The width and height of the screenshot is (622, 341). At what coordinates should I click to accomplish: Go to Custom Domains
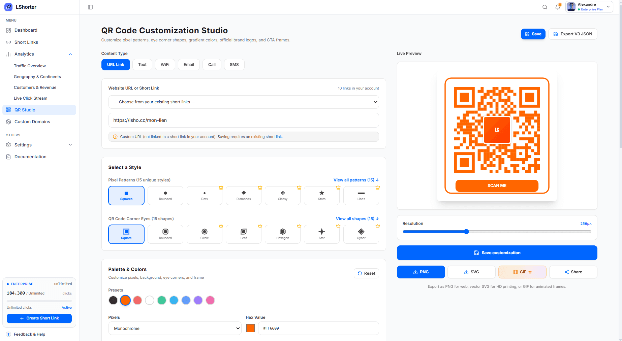click(x=39, y=122)
